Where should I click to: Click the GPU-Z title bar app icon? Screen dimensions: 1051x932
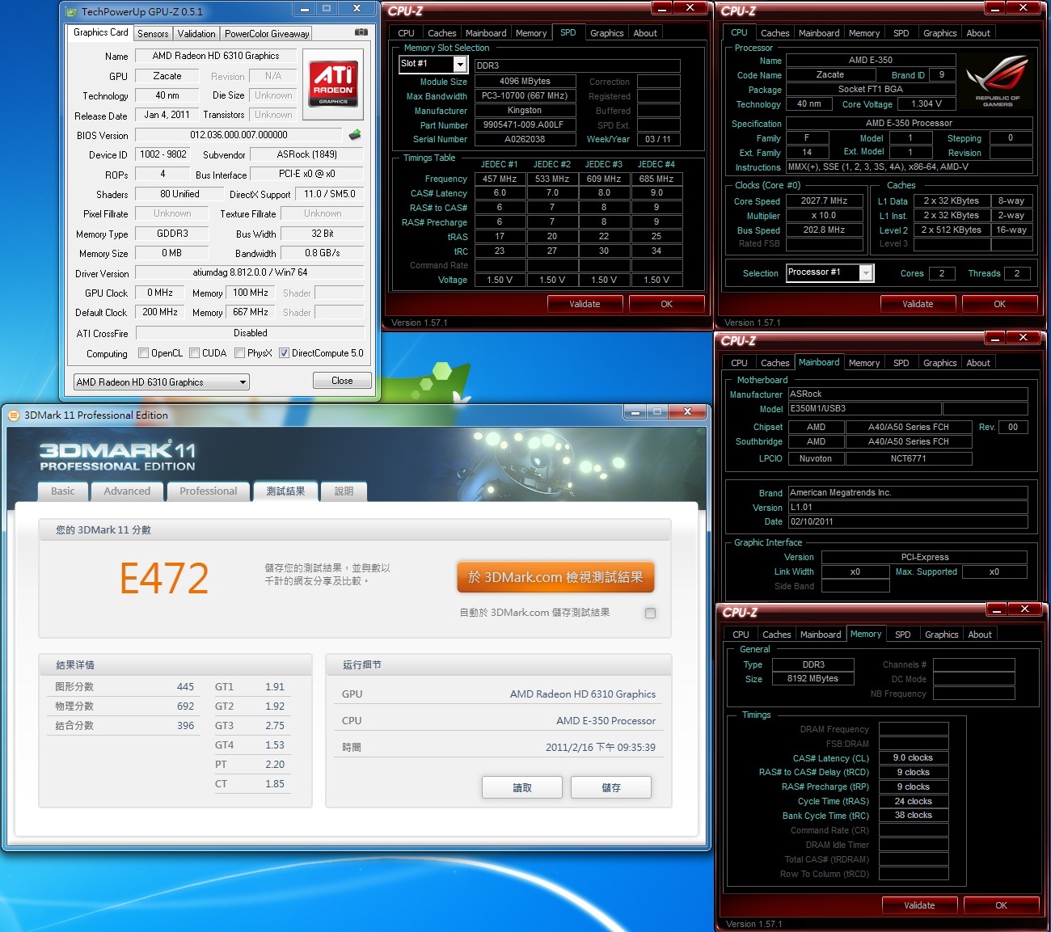pyautogui.click(x=72, y=12)
